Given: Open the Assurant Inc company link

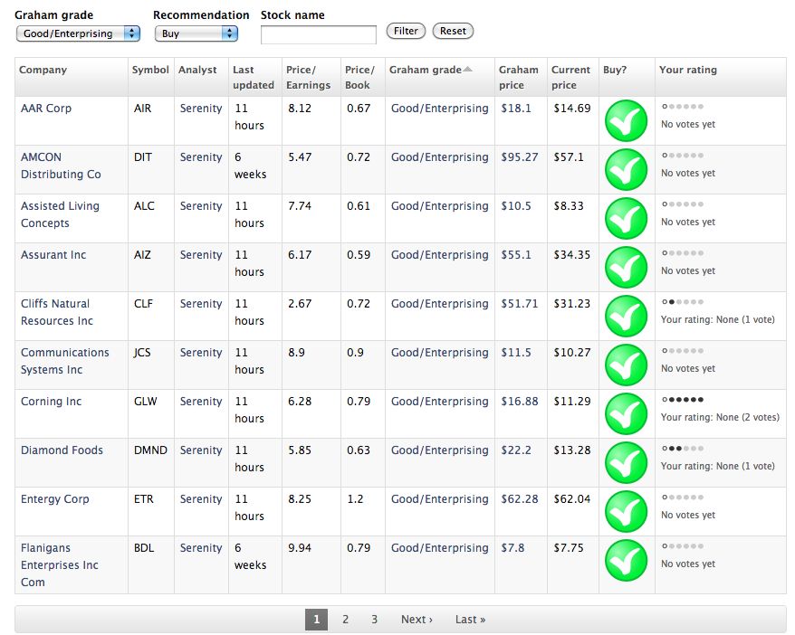Looking at the screenshot, I should click(53, 255).
